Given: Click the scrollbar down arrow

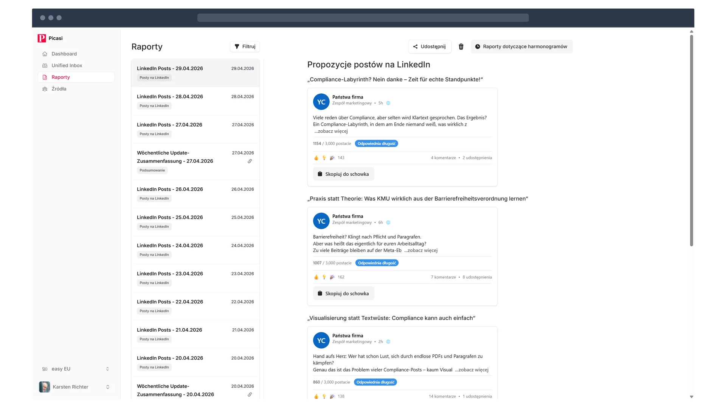Looking at the screenshot, I should coord(692,397).
